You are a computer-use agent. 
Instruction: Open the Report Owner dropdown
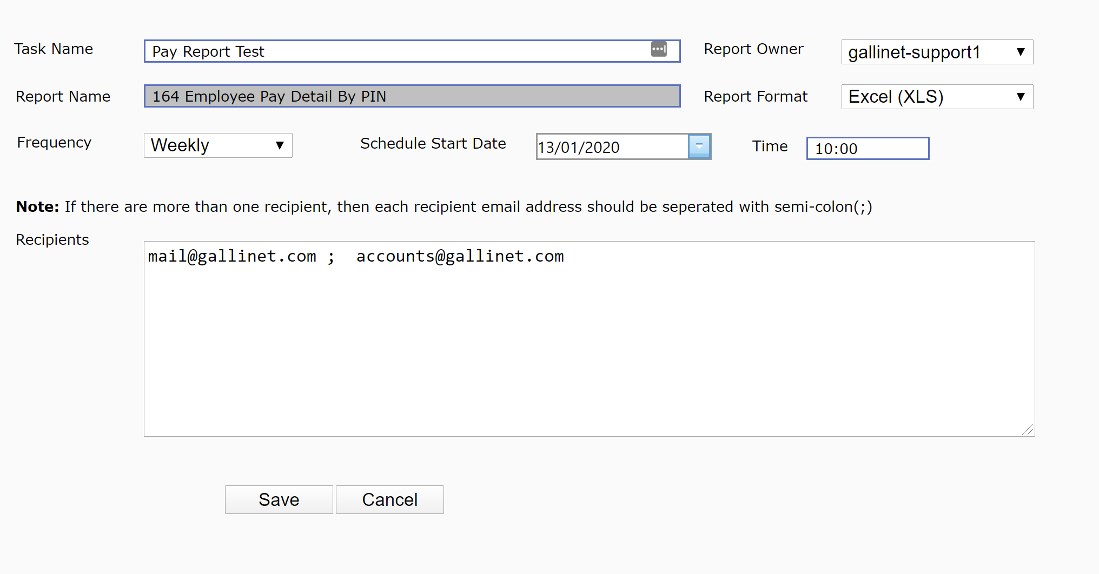coord(937,52)
